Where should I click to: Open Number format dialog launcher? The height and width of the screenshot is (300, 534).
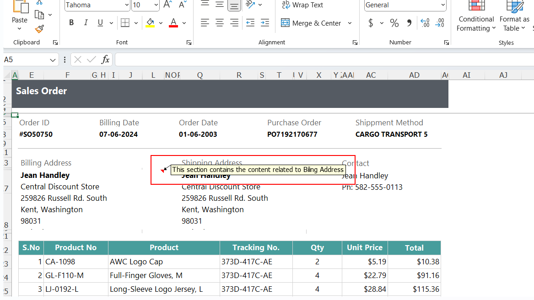(446, 43)
